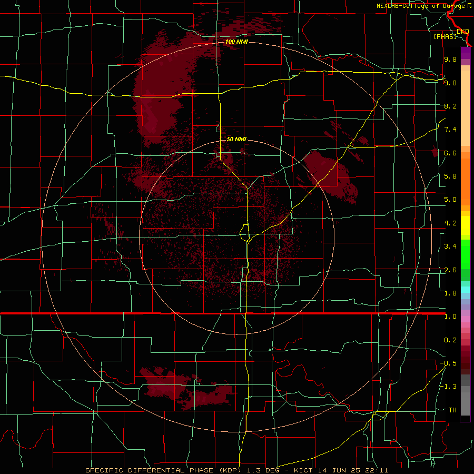Click the [PHAS] label above the scale
Screen dimensions: 474x474
point(445,36)
